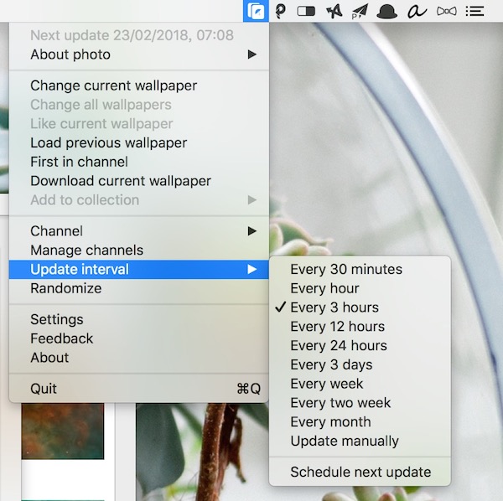The image size is (503, 501).
Task: Click the paper plane menu bar icon
Action: tap(360, 11)
